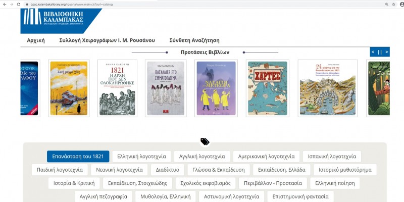Screen dimensions: 404x202
Task: Open the 1821 Η Αρχή book cover
Action: click(118, 88)
